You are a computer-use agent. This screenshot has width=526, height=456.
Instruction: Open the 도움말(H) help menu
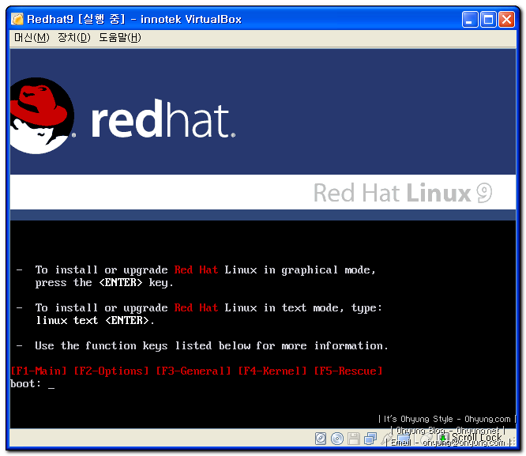120,37
